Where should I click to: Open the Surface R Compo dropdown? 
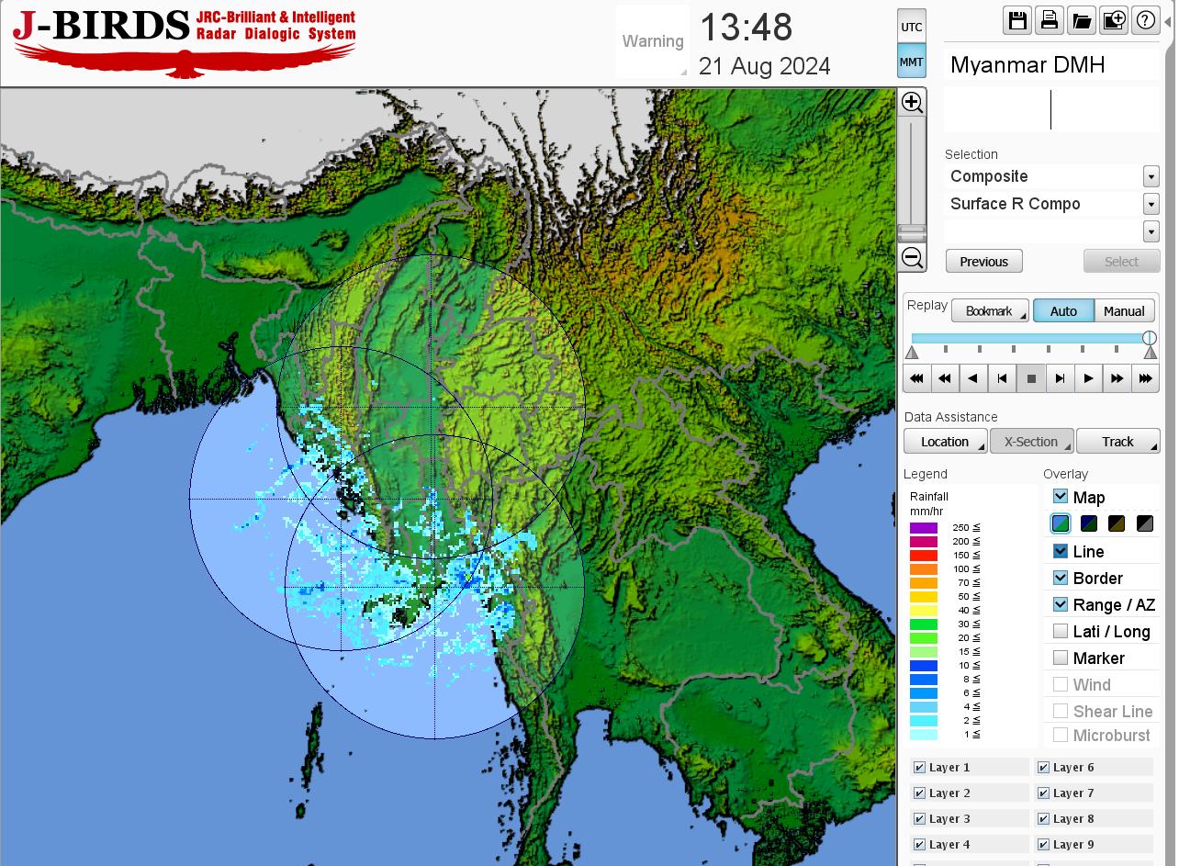pyautogui.click(x=1151, y=204)
